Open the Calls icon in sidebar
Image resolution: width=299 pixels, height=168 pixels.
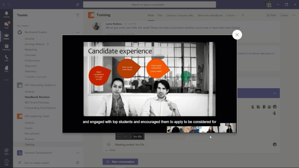pyautogui.click(x=6, y=58)
